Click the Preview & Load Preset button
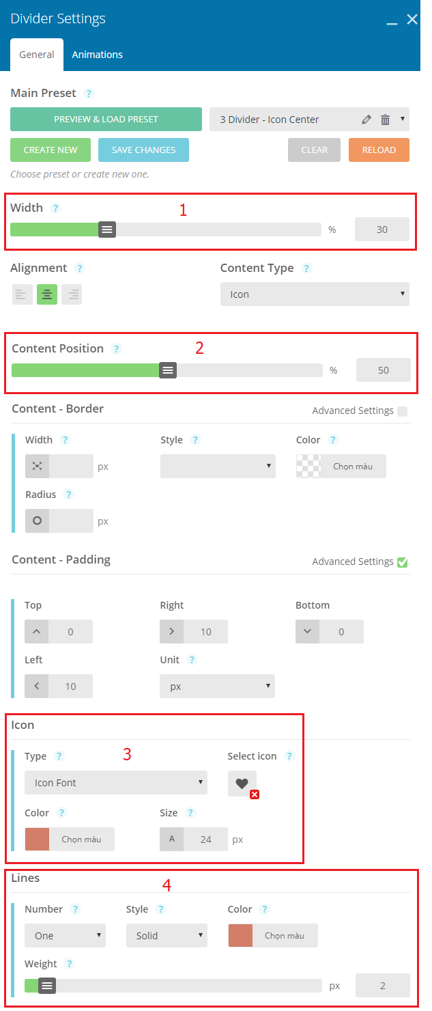The image size is (432, 1011). [x=106, y=120]
